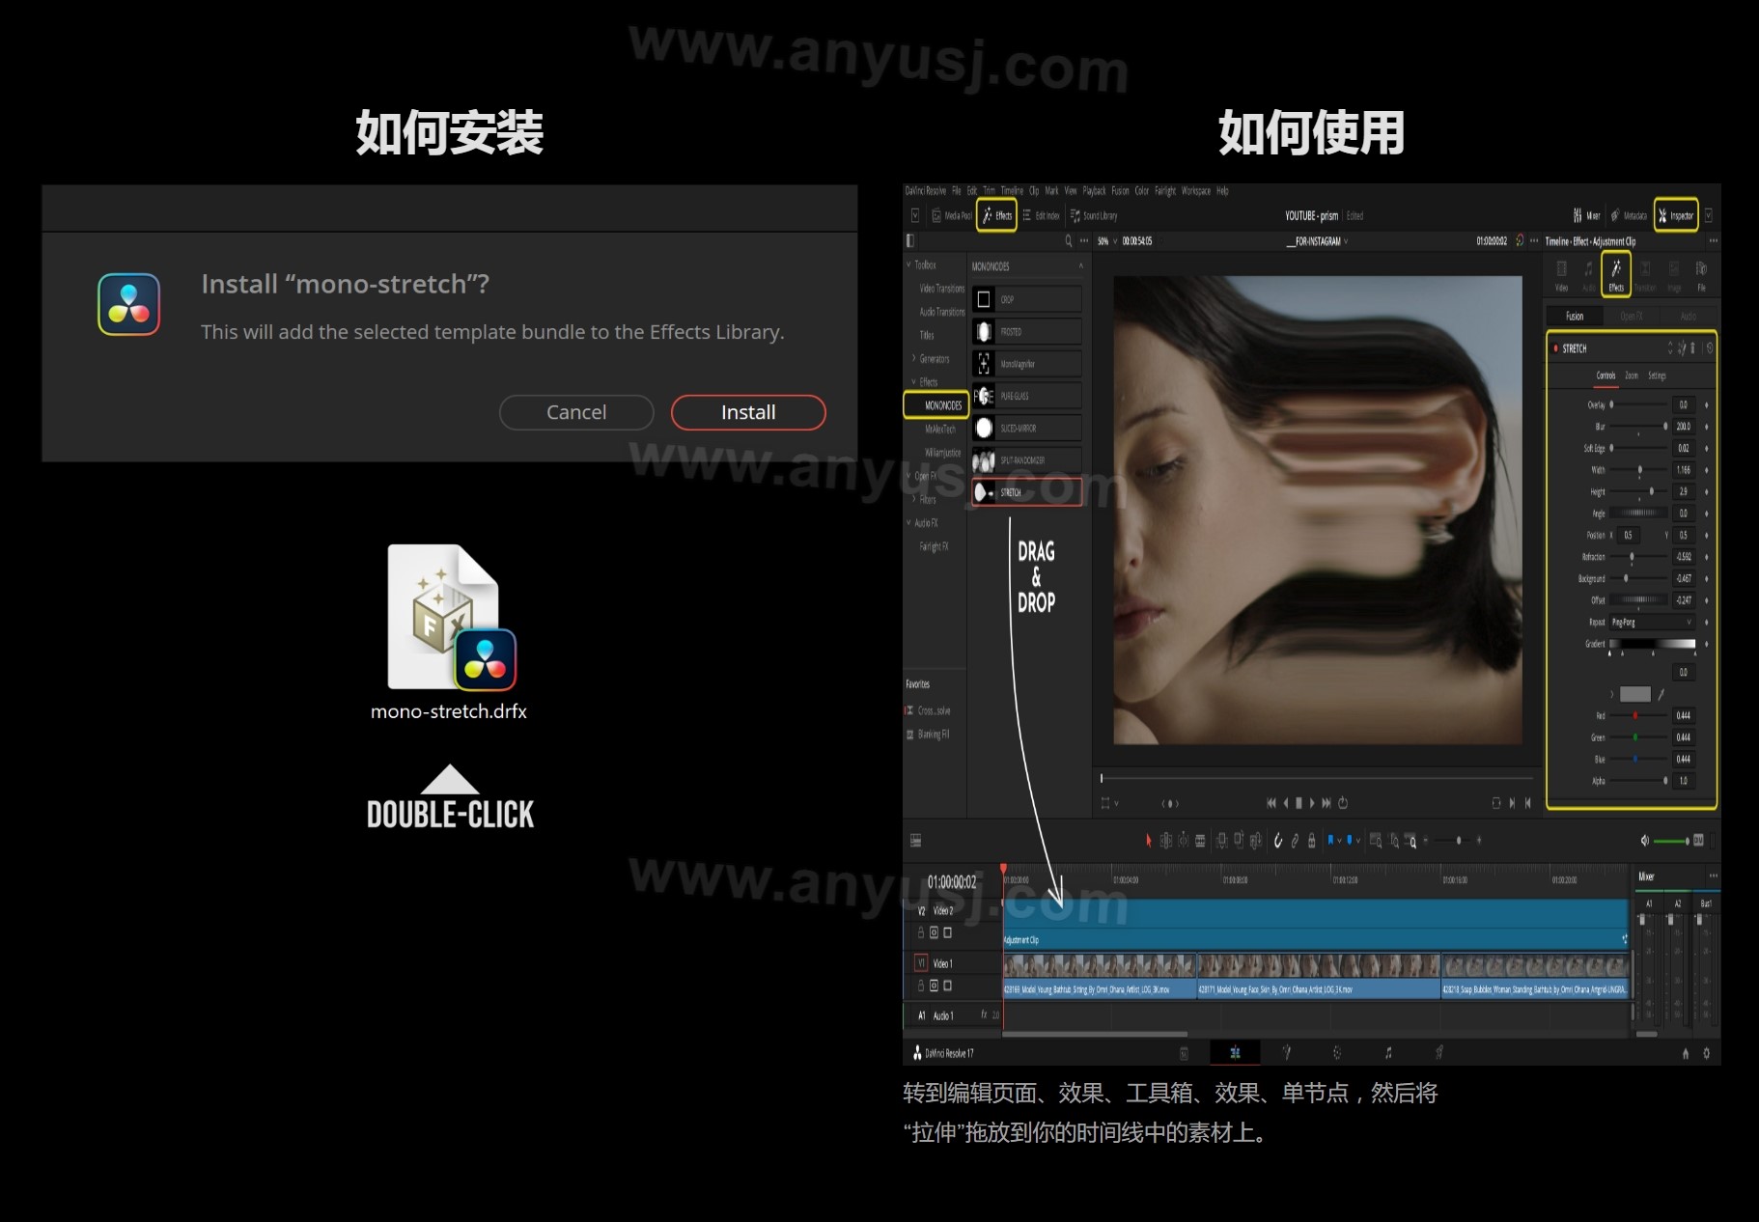The width and height of the screenshot is (1759, 1222).
Task: Adjust the Height slider
Action: (1638, 491)
